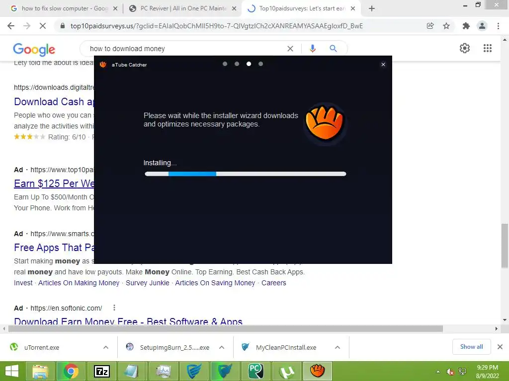This screenshot has height=381, width=509.
Task: Open the Chrome extensions puzzle icon
Action: [466, 26]
